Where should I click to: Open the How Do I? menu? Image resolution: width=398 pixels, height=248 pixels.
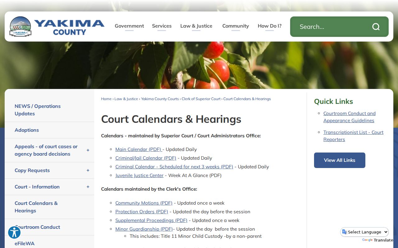pos(270,26)
